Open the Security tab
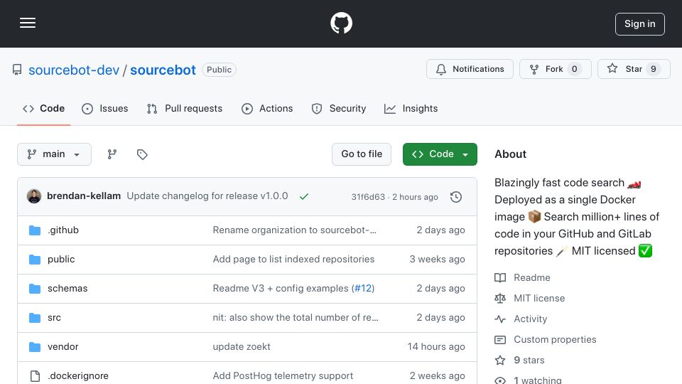This screenshot has width=682, height=384. click(x=339, y=108)
